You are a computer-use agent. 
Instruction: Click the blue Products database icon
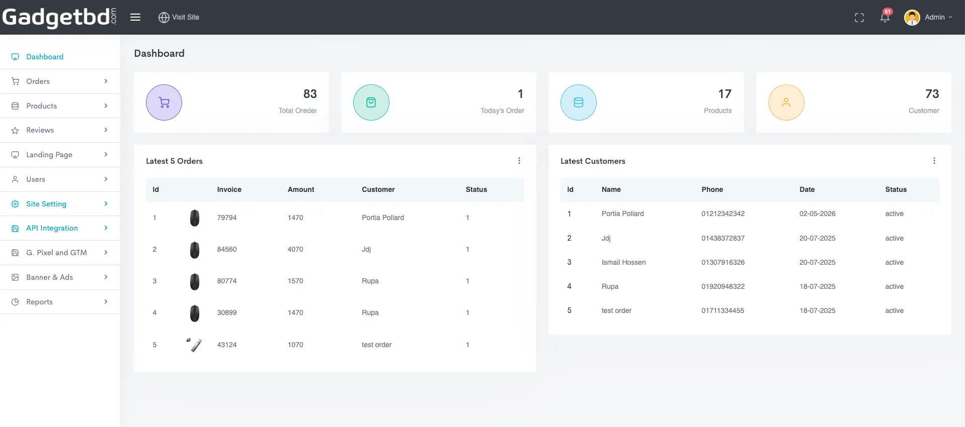pyautogui.click(x=579, y=102)
